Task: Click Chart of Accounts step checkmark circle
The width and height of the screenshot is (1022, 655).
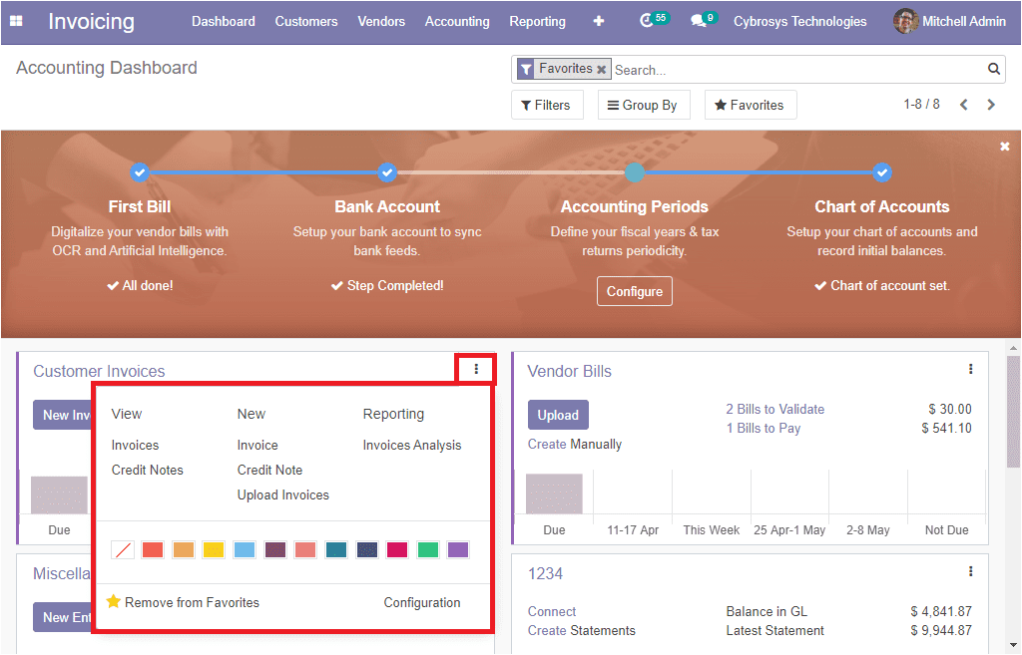Action: click(x=882, y=172)
